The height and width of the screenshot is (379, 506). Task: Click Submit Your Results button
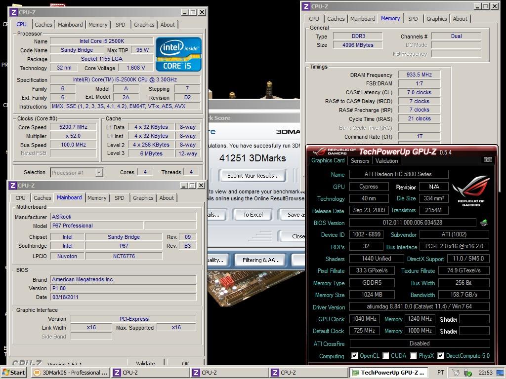point(253,176)
